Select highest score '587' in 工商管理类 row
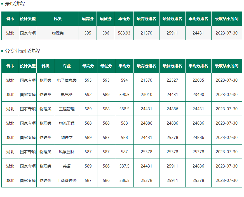Screen dimensions: 244x197 [88, 180]
